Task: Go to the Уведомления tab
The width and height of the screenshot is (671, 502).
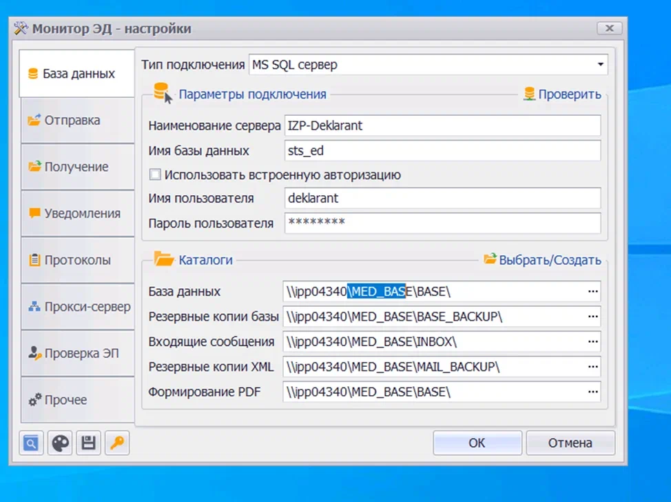Action: point(77,213)
